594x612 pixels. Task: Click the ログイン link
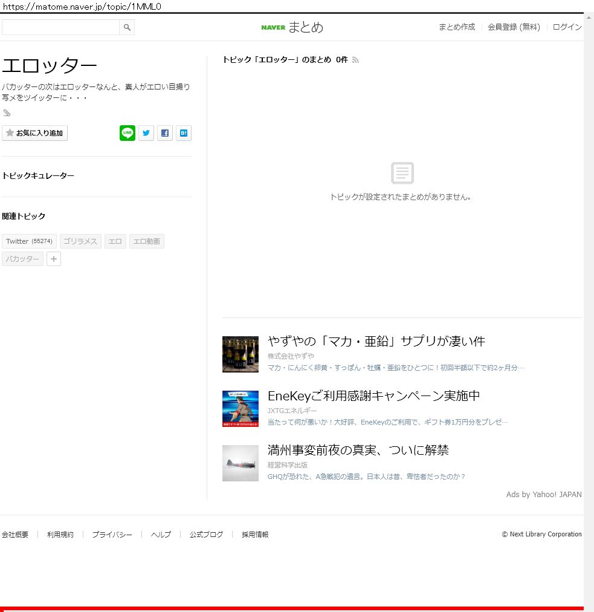click(567, 27)
